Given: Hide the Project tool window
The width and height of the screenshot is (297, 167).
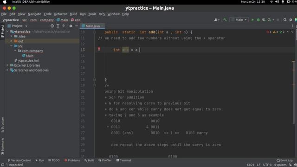Looking at the screenshot, I should (77, 26).
